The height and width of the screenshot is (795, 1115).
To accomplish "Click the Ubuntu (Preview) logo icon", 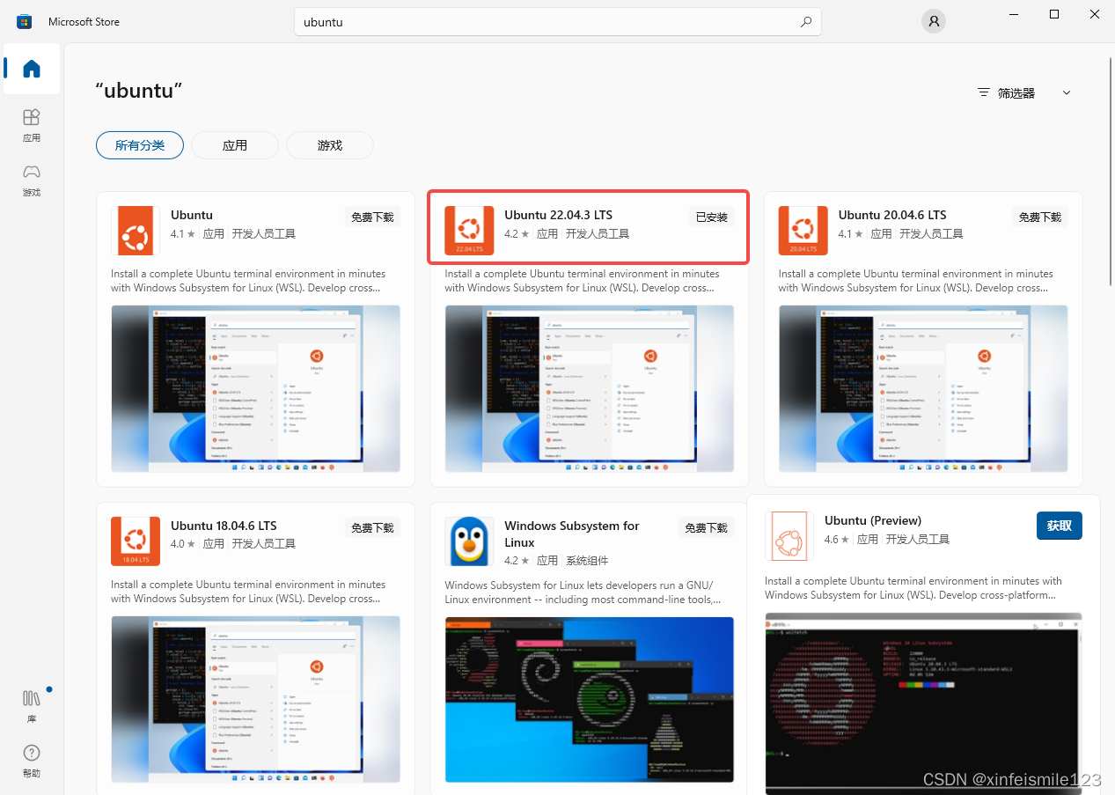I will click(x=789, y=536).
